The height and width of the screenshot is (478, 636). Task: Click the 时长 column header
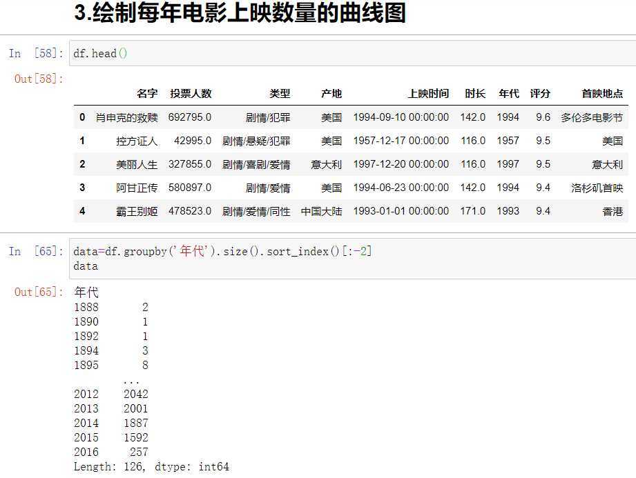coord(475,94)
